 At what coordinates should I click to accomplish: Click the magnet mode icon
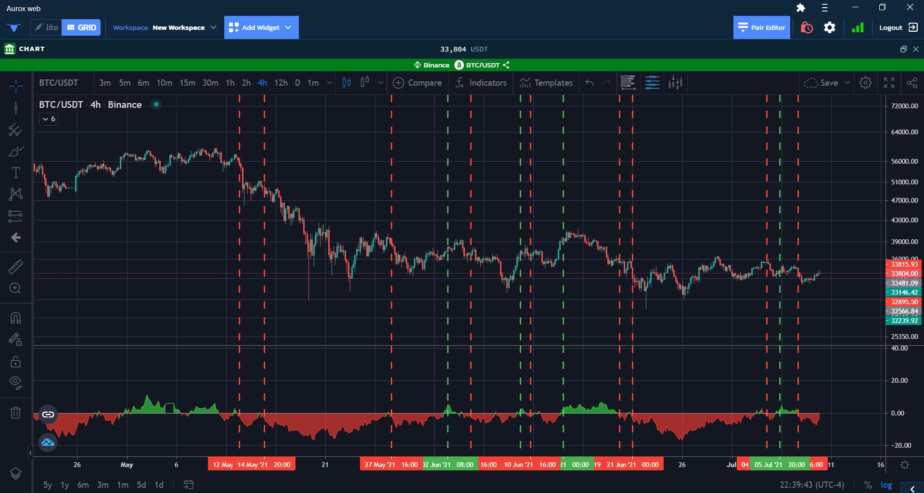coord(15,318)
